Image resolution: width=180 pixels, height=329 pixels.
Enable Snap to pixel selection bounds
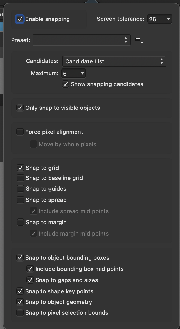point(20,312)
